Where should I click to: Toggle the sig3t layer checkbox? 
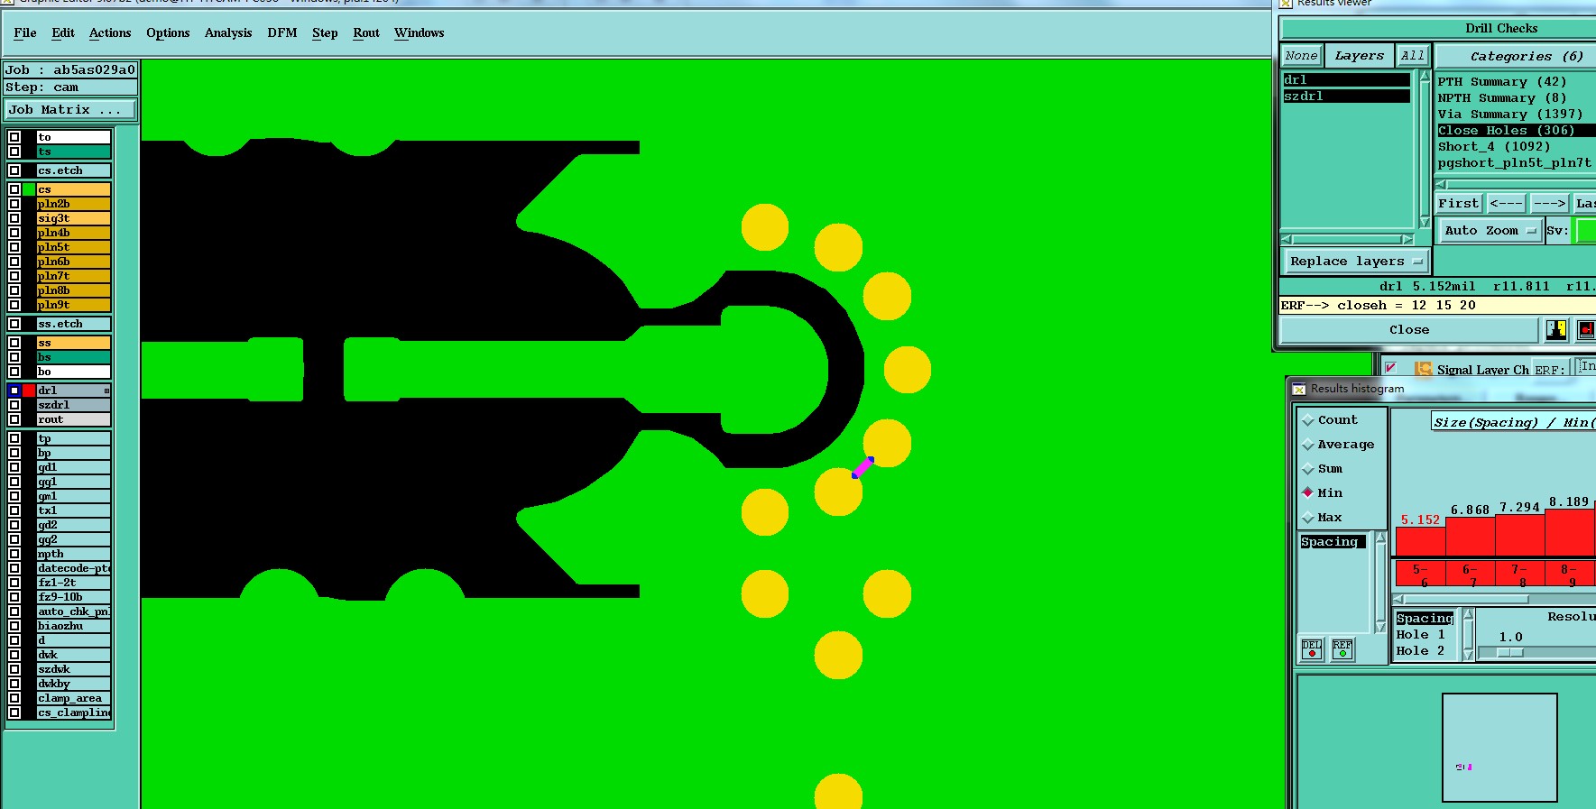[x=14, y=218]
